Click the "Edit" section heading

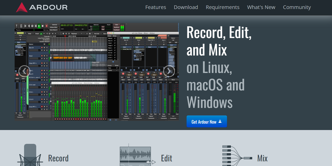(167, 158)
